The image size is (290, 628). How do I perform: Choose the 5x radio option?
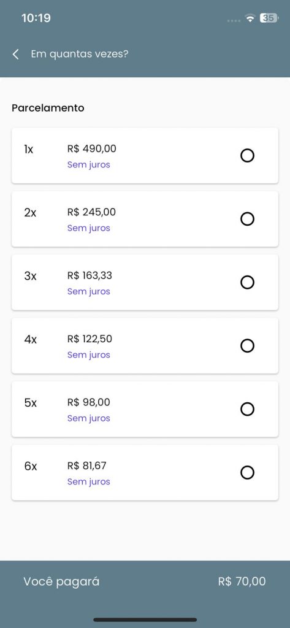[247, 409]
